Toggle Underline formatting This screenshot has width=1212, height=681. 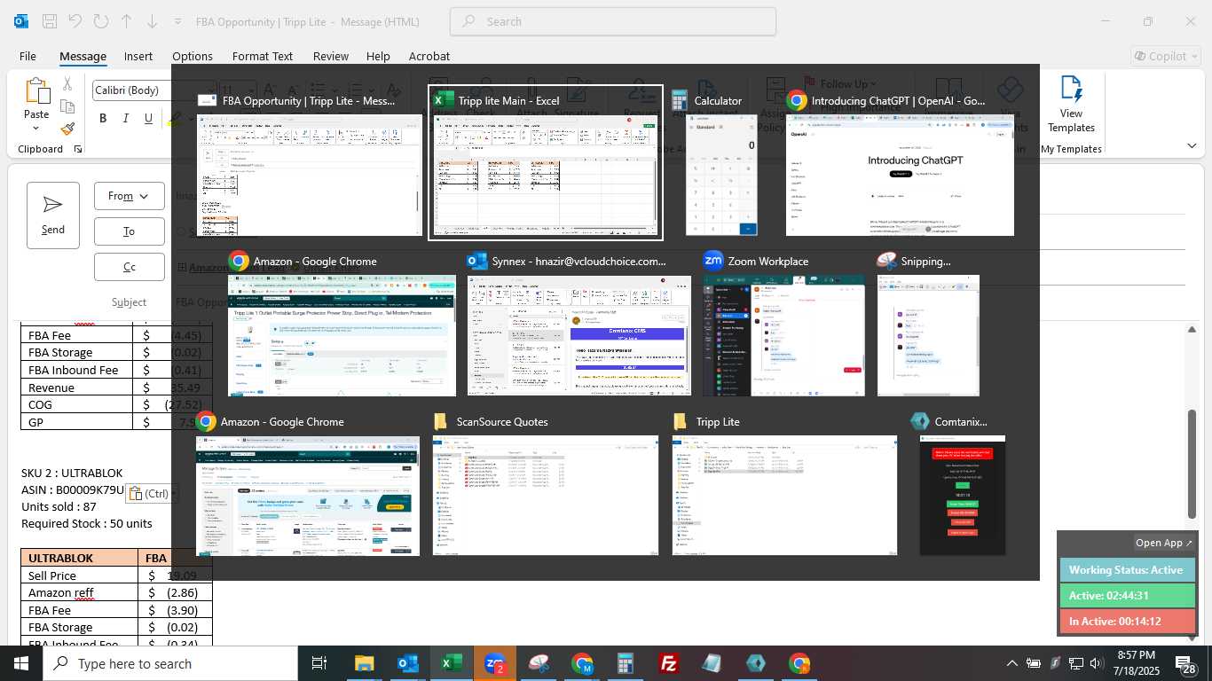point(148,119)
